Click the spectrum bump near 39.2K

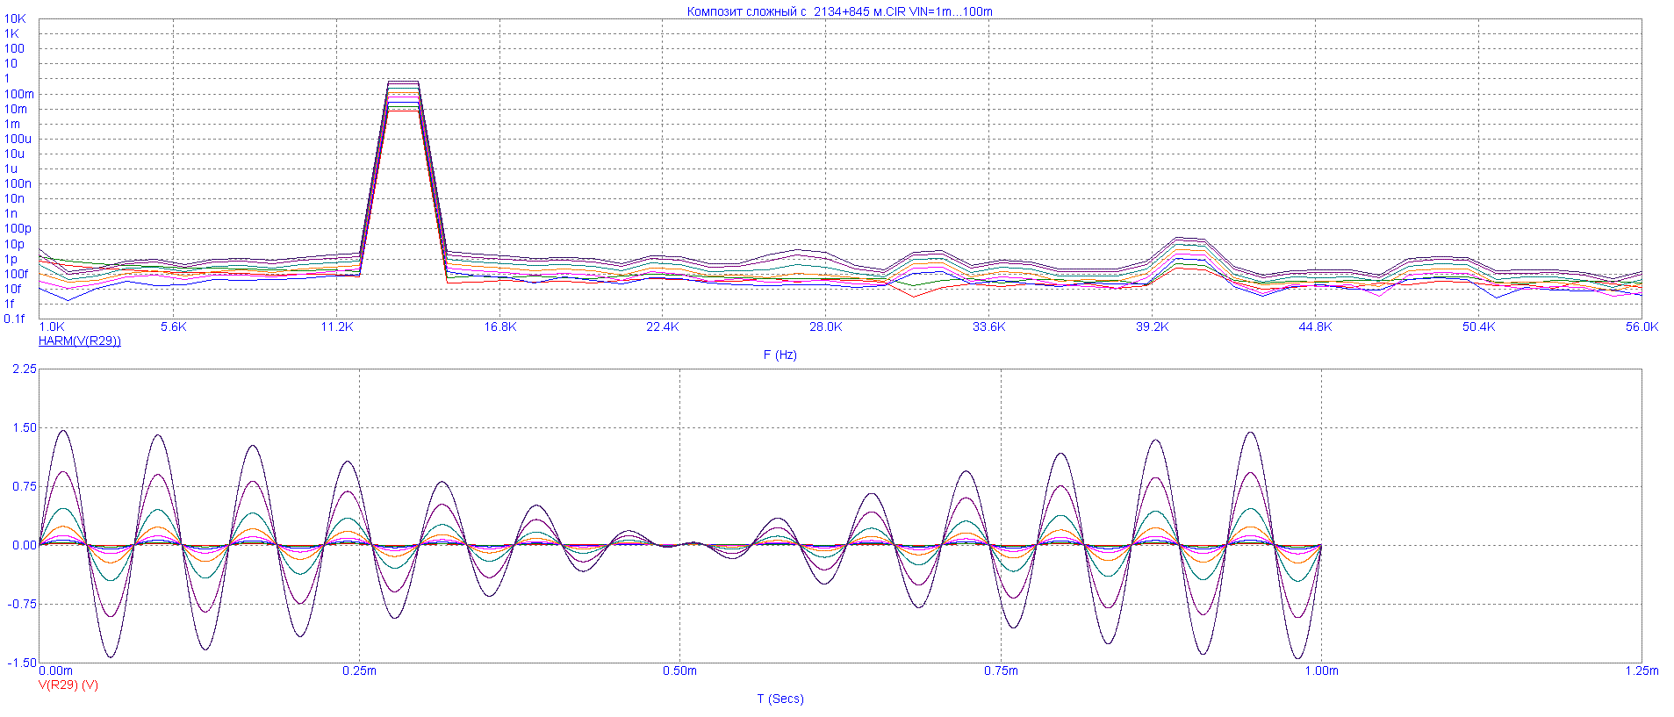(x=1189, y=239)
